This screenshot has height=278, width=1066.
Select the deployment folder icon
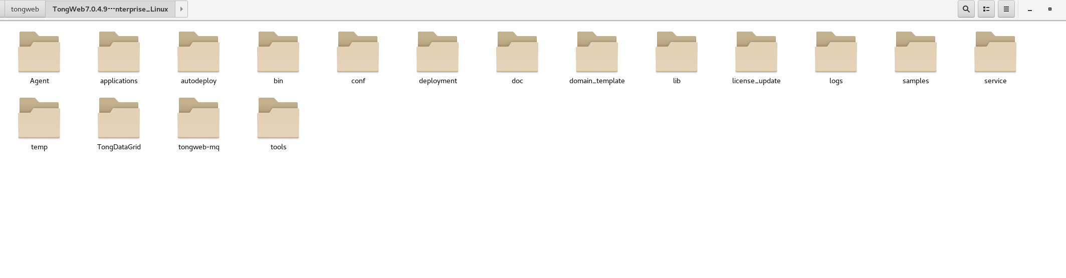438,52
